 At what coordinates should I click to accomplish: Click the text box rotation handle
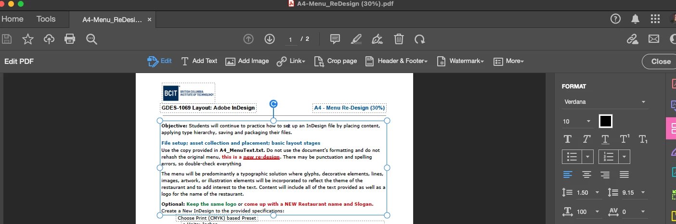[273, 104]
